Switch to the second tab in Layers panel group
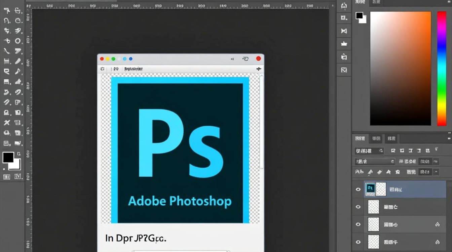The width and height of the screenshot is (452, 252). 376,138
